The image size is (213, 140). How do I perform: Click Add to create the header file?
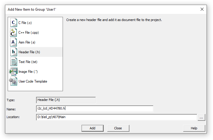tap(92, 128)
